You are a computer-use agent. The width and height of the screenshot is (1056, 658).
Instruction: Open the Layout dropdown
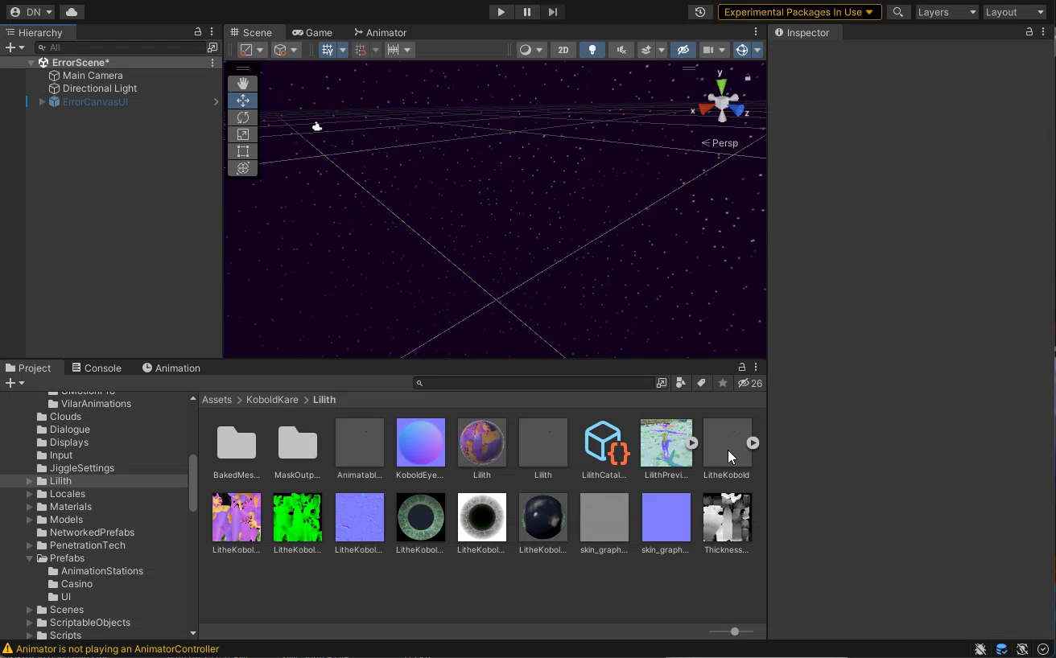click(1014, 12)
